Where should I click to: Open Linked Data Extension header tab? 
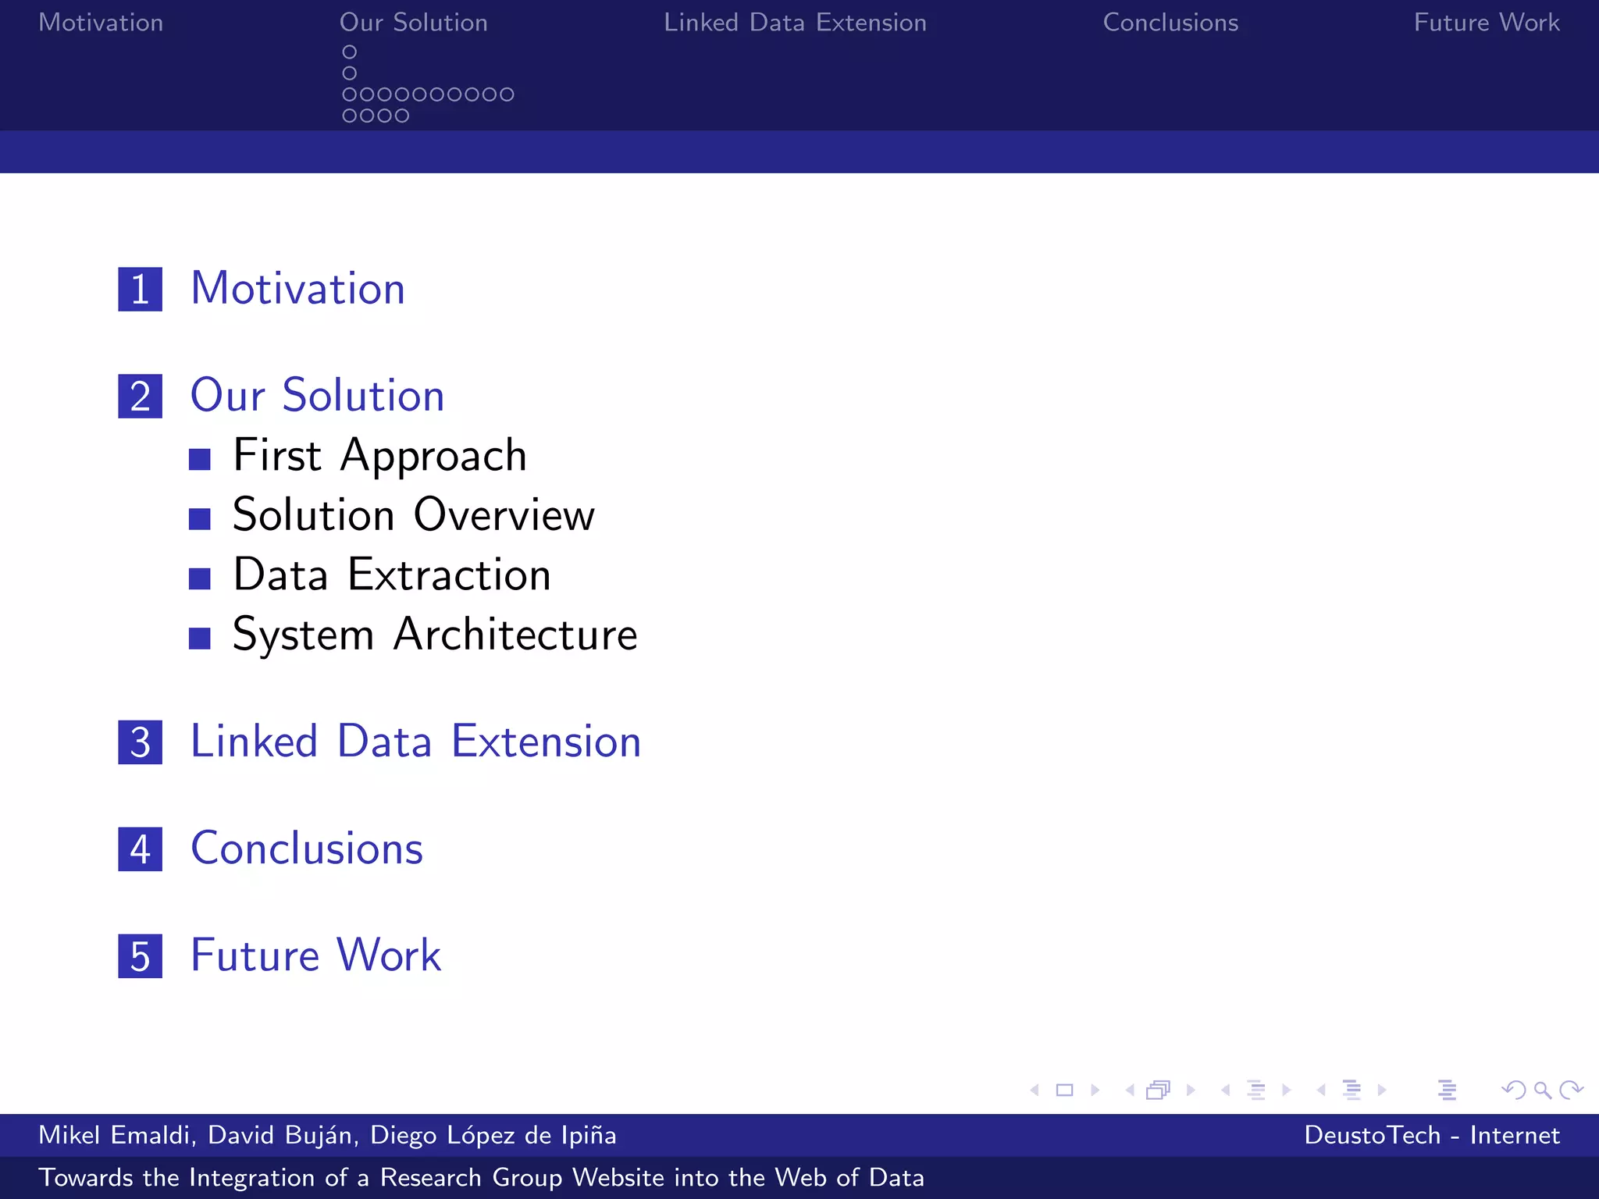pyautogui.click(x=795, y=23)
